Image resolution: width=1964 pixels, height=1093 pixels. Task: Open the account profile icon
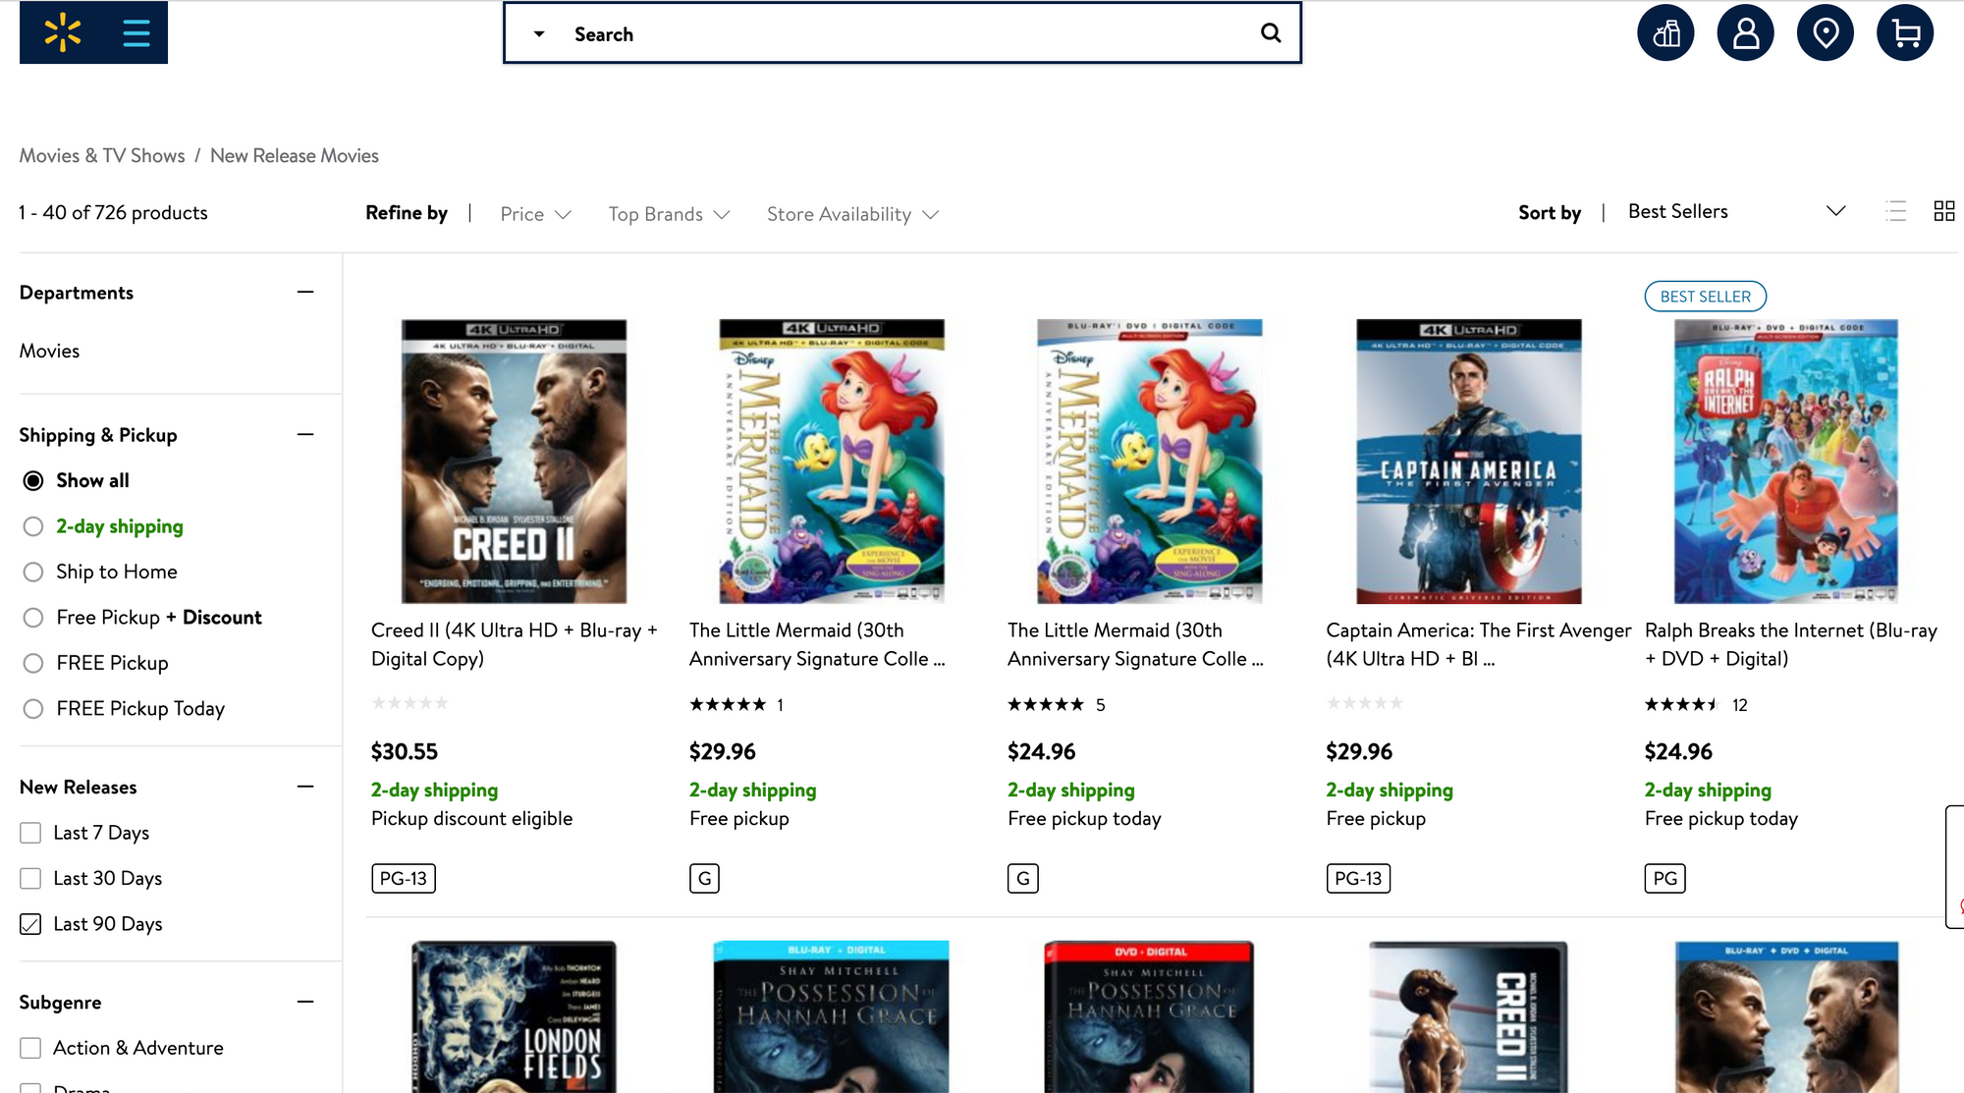click(x=1745, y=32)
